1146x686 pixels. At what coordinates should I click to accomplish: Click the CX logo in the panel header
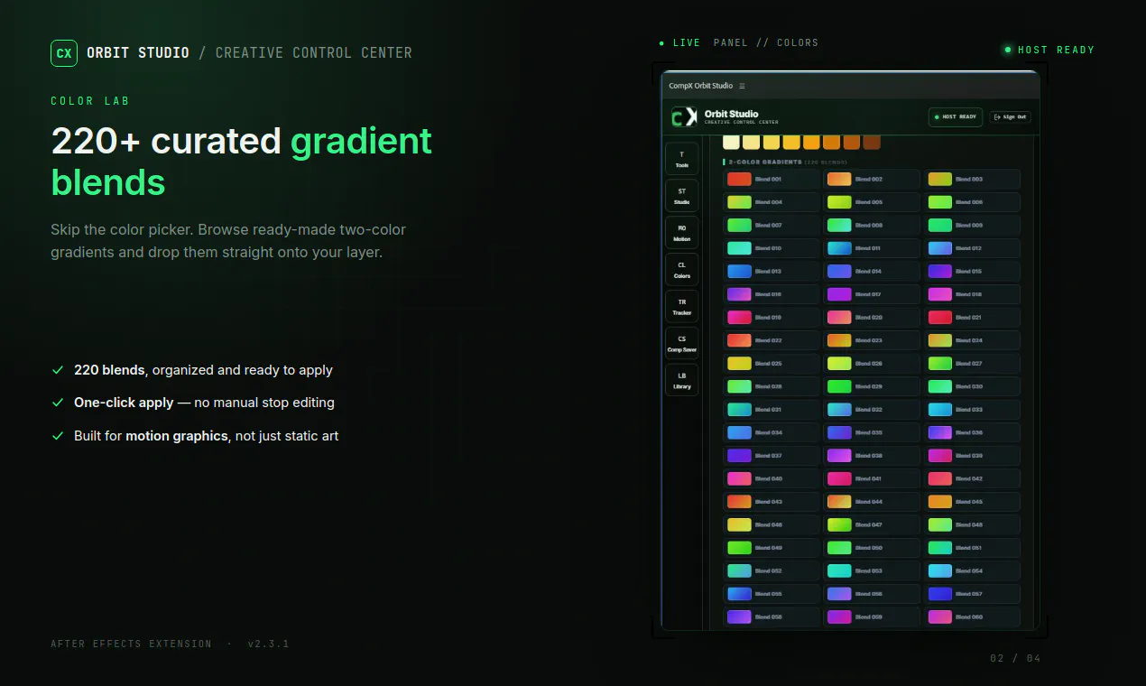pyautogui.click(x=684, y=117)
